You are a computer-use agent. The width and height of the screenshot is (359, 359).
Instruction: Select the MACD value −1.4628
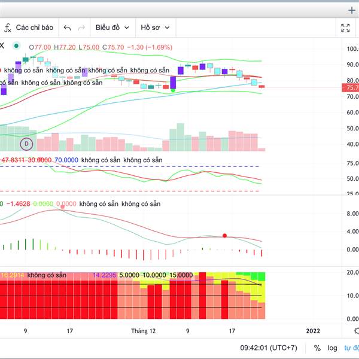[18, 204]
